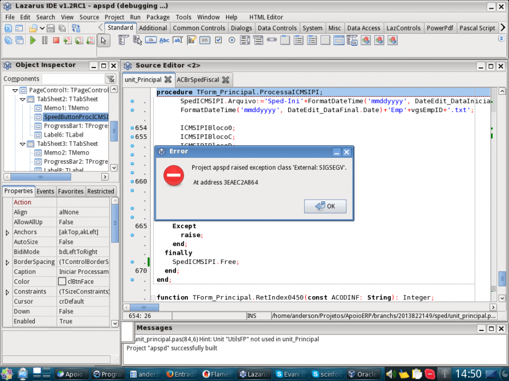Switch to the ACBrSpedFiscal editor tab
The image size is (509, 381).
tap(198, 80)
